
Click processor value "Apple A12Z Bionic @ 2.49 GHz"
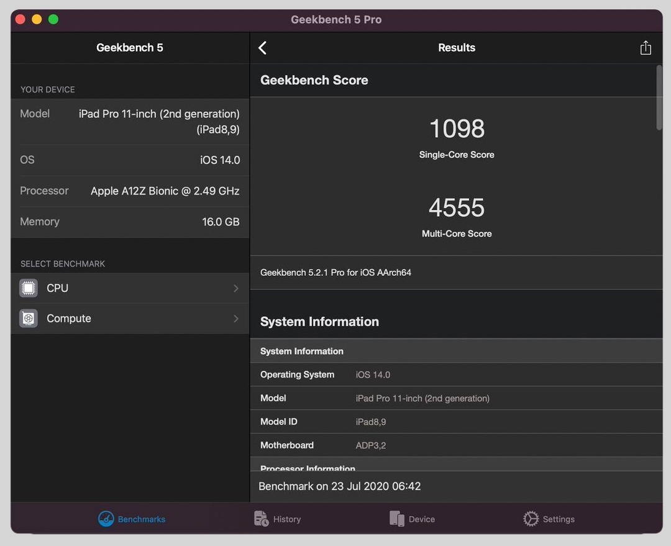165,191
